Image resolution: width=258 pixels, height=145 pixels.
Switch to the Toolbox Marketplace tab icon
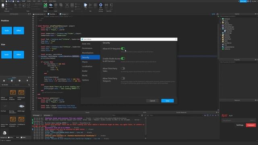point(4,81)
